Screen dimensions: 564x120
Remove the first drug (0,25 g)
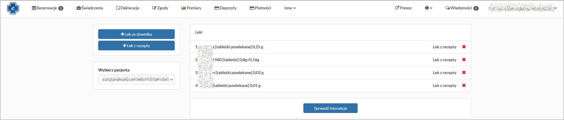[464, 47]
